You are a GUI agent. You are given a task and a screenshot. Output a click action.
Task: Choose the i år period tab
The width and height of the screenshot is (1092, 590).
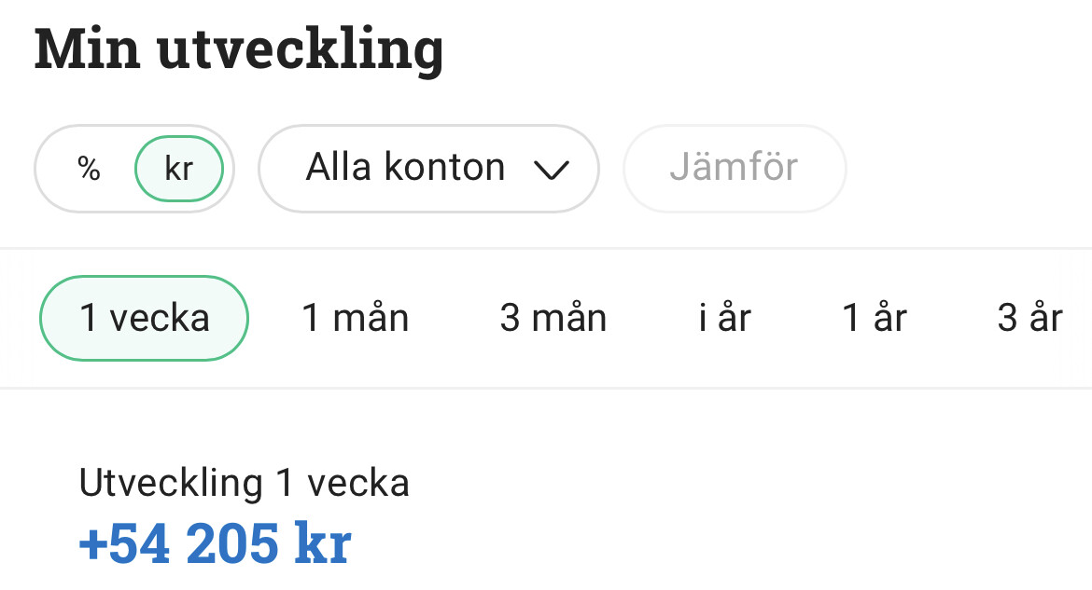tap(724, 319)
